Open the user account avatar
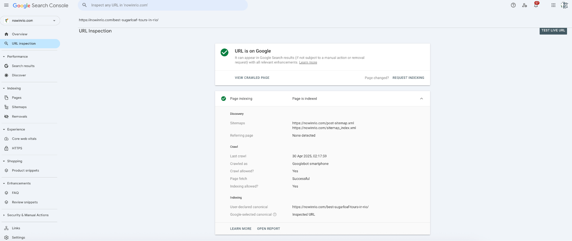The image size is (572, 241). coord(564,5)
